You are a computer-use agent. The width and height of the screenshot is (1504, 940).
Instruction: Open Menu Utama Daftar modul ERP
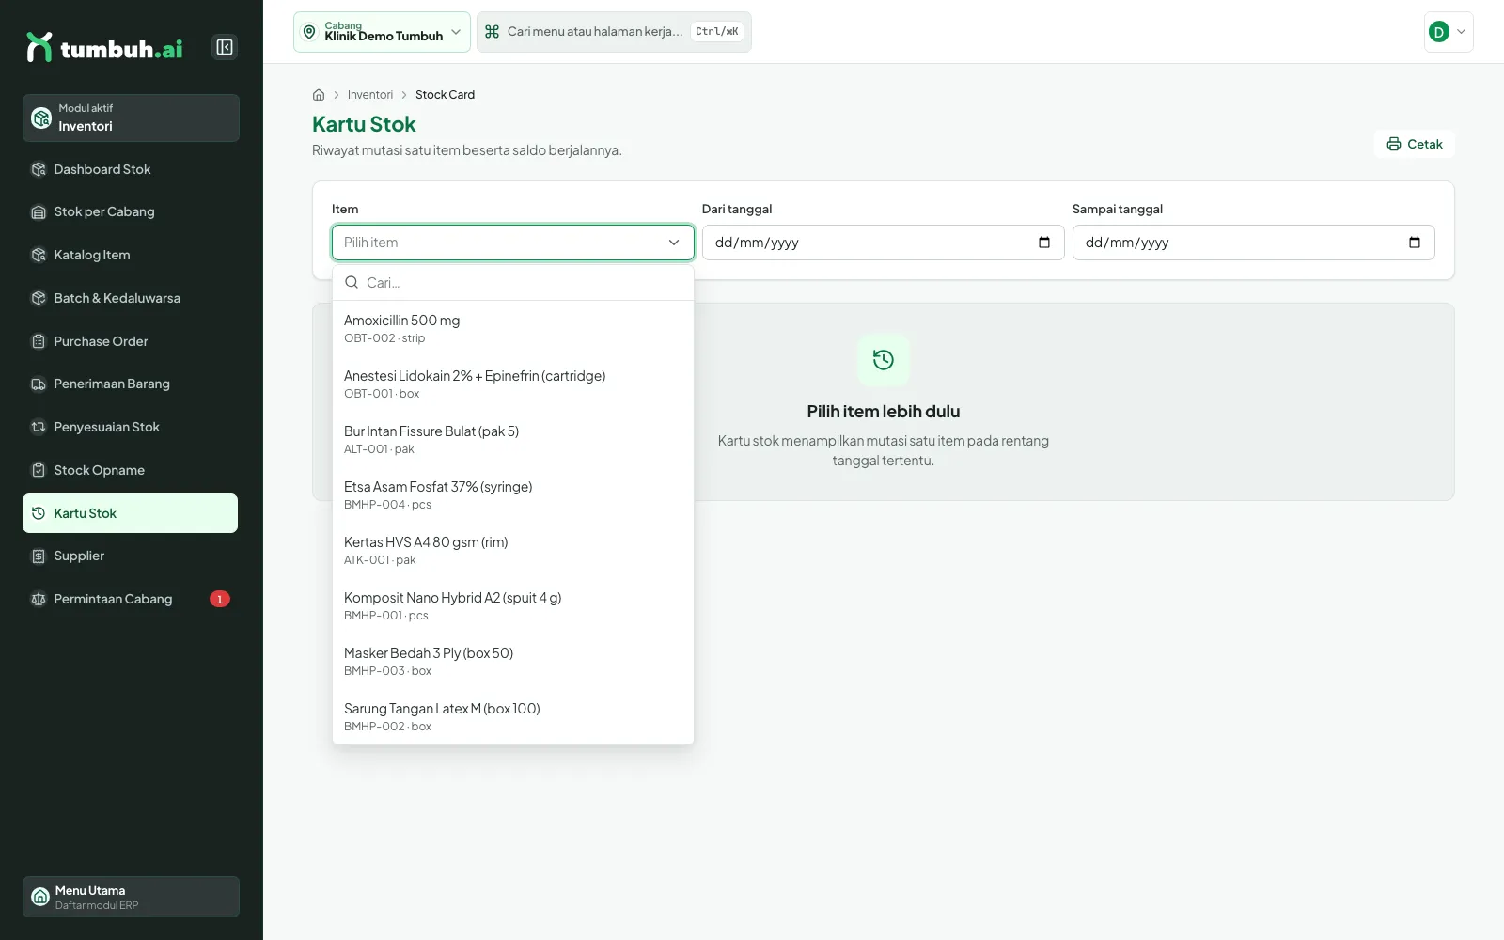131,897
